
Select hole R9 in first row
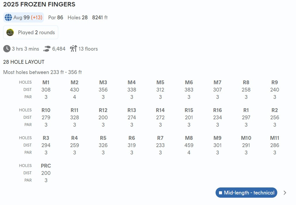275,82
